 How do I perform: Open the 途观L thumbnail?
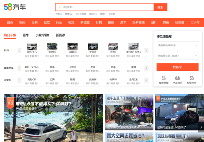113,47
